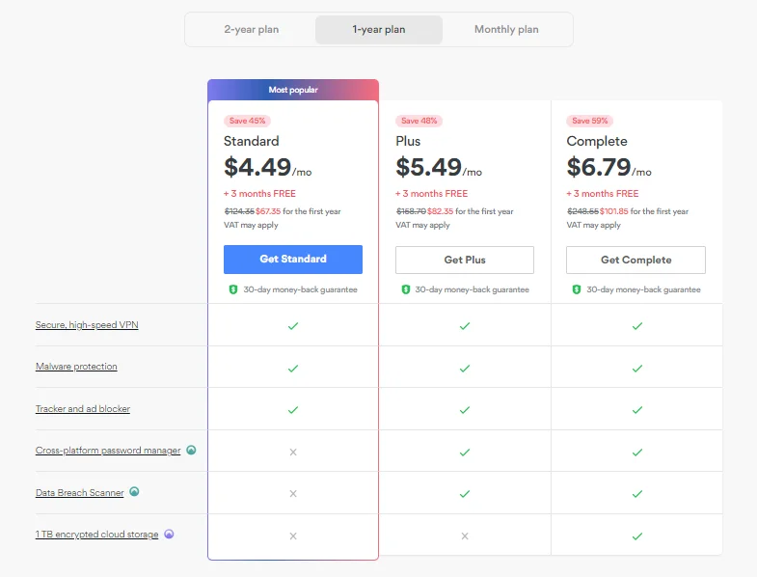This screenshot has height=577, width=757.
Task: Click Complete's checkmark for 1 TB cloud storage
Action: (x=636, y=536)
